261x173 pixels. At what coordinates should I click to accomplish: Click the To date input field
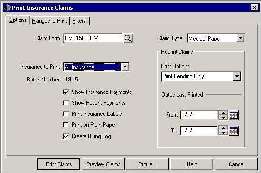[199, 131]
